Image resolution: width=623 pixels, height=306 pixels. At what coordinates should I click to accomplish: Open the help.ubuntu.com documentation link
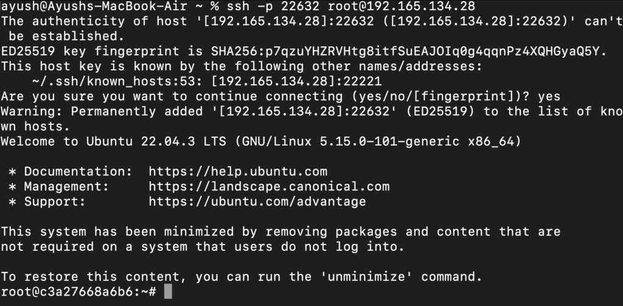238,172
